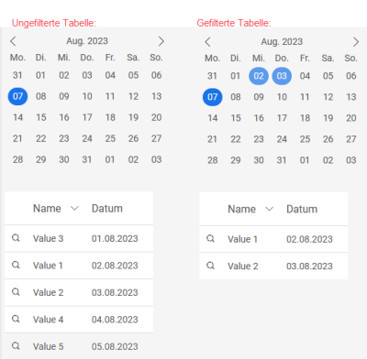Select Value 2 in filtered table
Viewport: 367px width, 359px height.
point(242,267)
